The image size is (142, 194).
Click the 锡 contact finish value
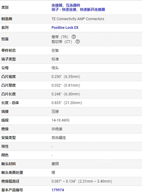click(x=53, y=172)
